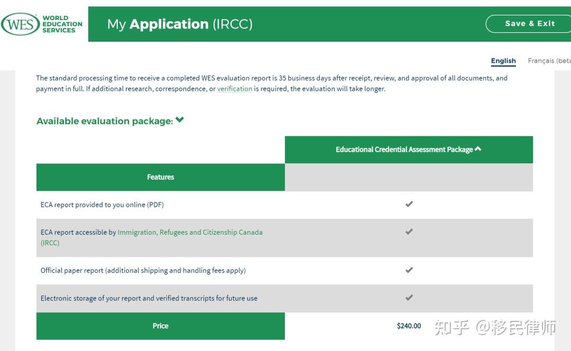Collapse the Available evaluation package chevron
The width and height of the screenshot is (571, 351).
tap(180, 120)
